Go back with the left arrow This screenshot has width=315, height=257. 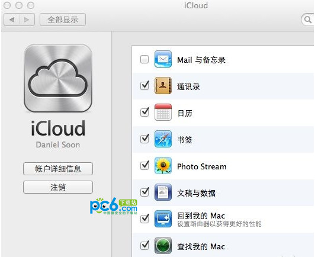[12, 20]
